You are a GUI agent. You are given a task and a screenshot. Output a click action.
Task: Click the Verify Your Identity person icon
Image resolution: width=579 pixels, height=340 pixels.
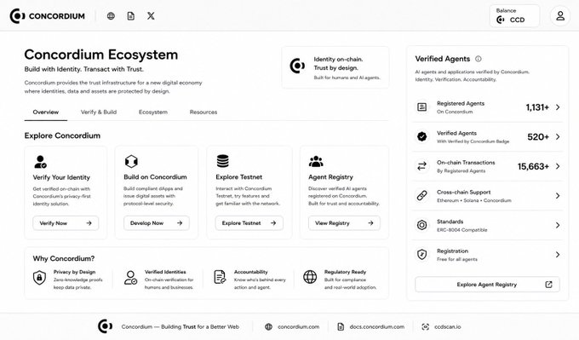coord(40,162)
